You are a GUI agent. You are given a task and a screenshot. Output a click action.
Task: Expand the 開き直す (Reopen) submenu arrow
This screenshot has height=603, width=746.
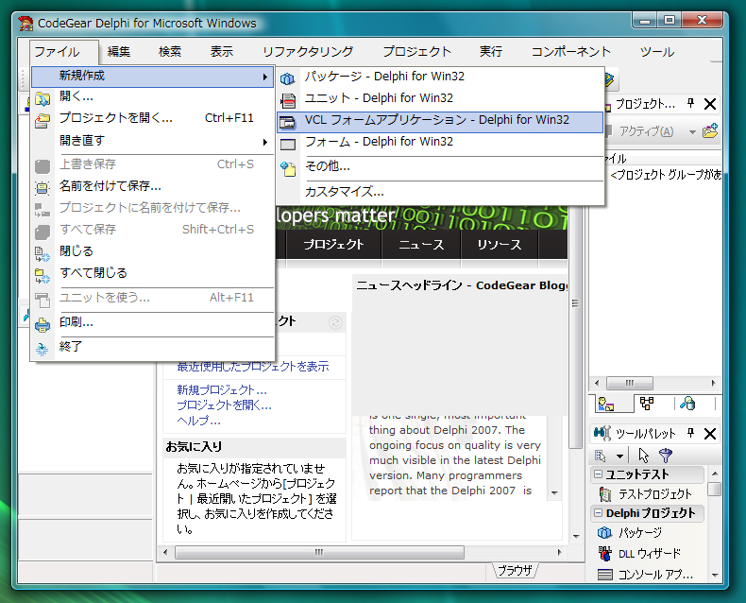click(265, 142)
